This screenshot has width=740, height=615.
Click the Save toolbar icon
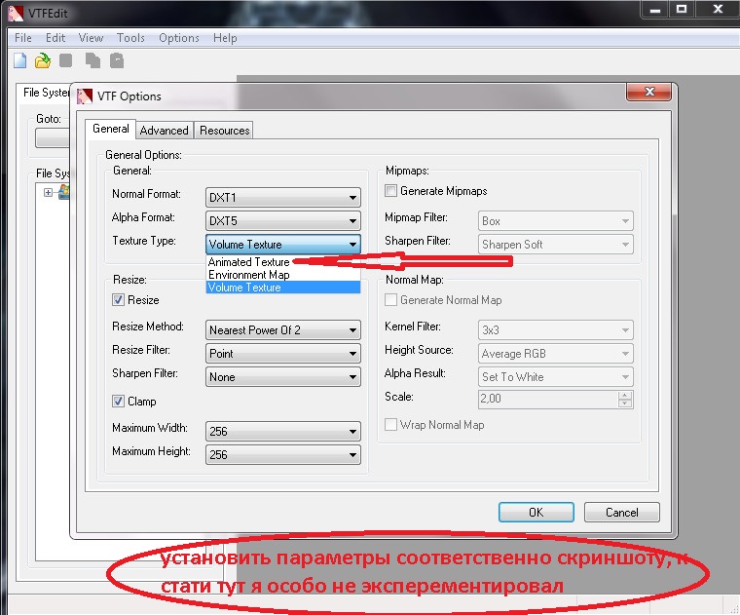pos(65,60)
